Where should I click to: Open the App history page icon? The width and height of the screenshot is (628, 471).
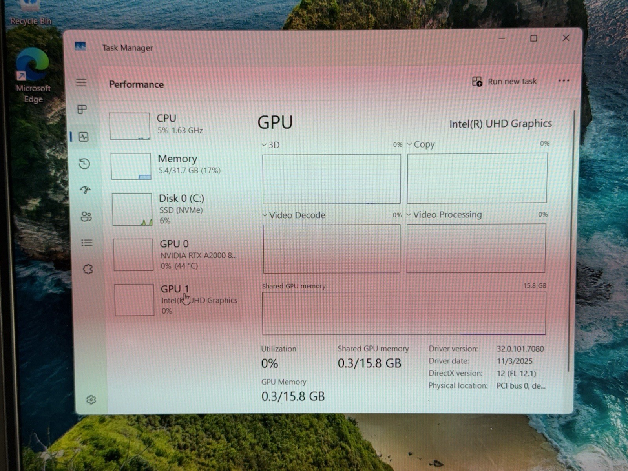click(84, 164)
